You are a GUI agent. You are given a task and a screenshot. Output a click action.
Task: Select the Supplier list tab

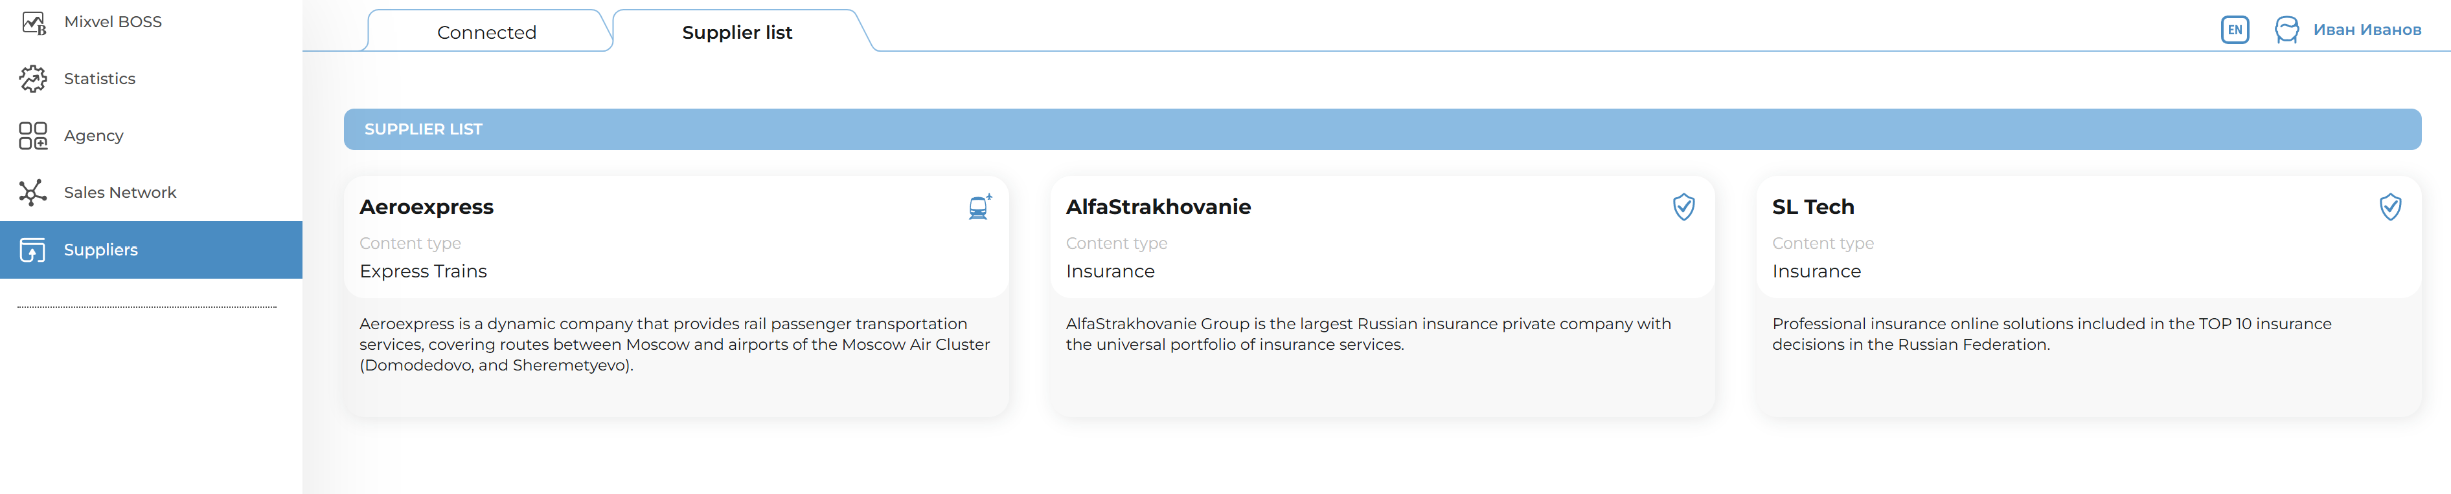[736, 32]
